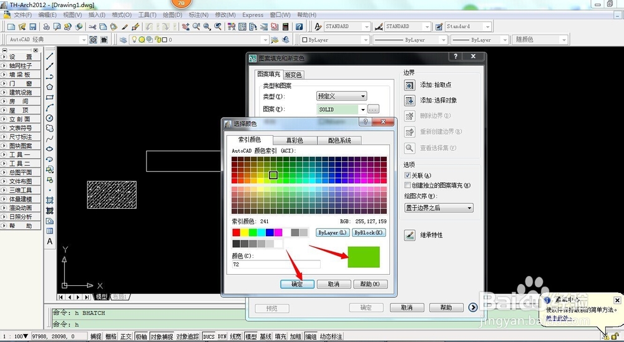Select the Line draw tool
The width and height of the screenshot is (624, 342).
click(50, 56)
